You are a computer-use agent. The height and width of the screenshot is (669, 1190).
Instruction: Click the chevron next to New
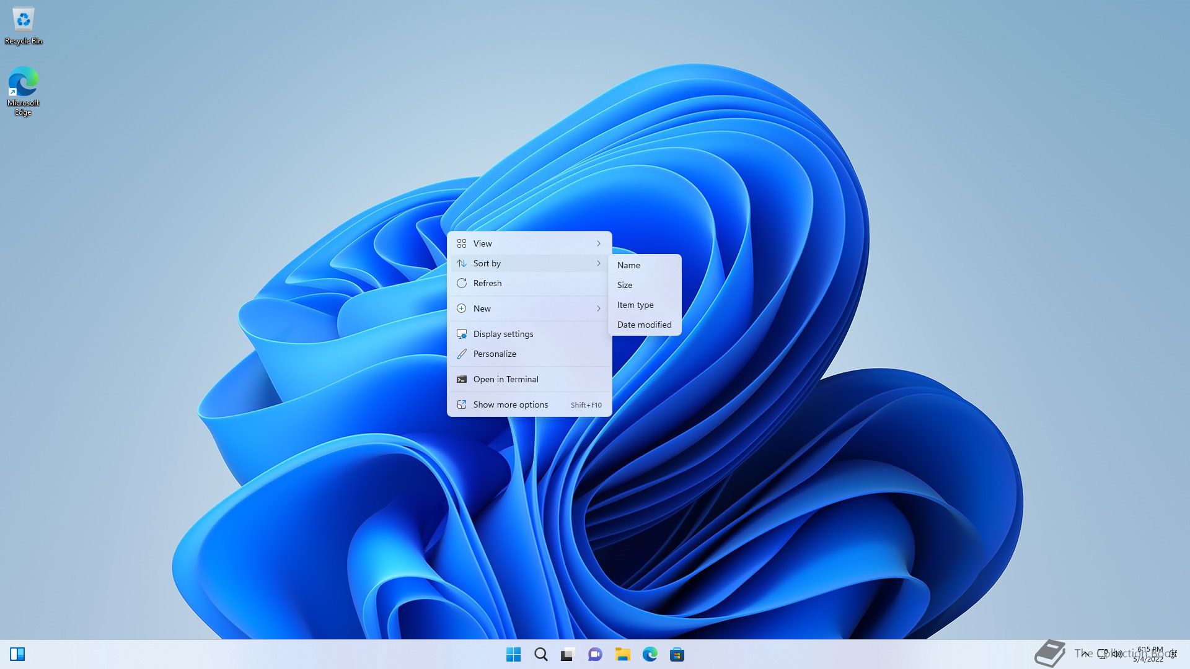[599, 308]
